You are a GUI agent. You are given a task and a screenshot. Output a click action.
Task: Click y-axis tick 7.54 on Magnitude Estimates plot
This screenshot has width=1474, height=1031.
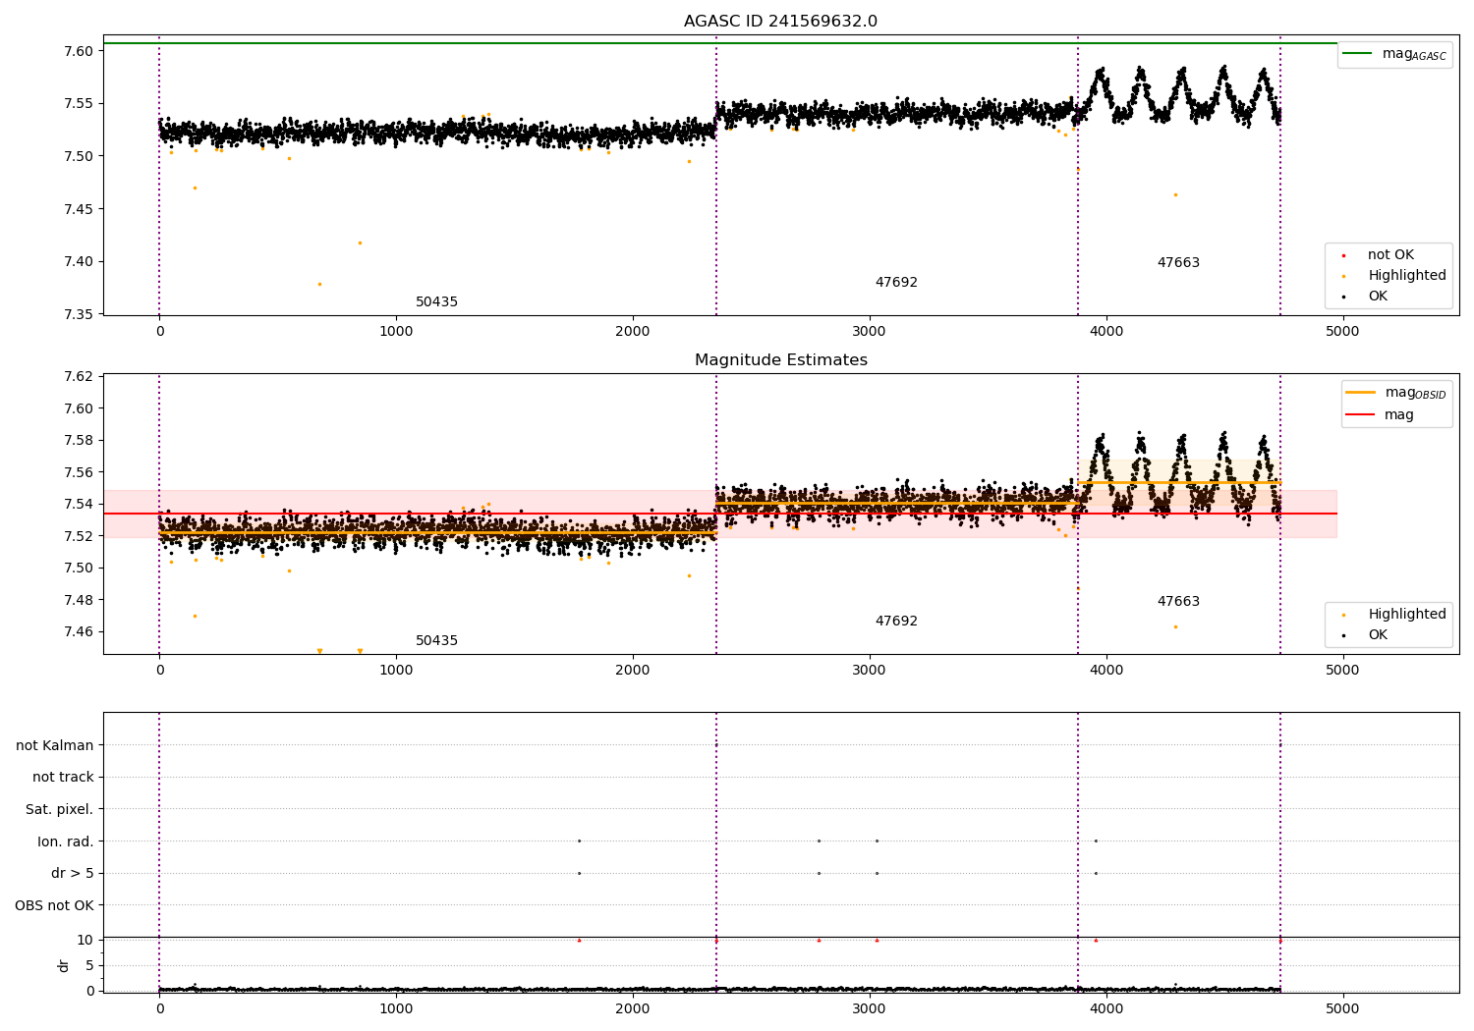tap(80, 505)
